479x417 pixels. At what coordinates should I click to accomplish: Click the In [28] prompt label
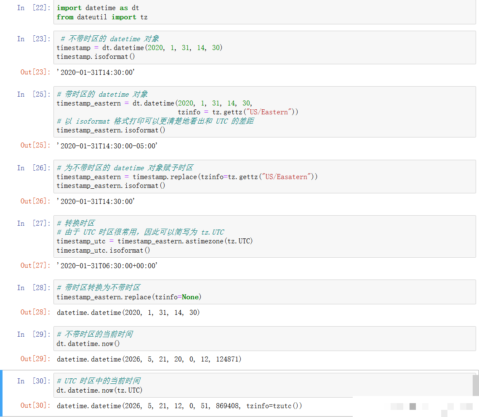[x=34, y=288]
